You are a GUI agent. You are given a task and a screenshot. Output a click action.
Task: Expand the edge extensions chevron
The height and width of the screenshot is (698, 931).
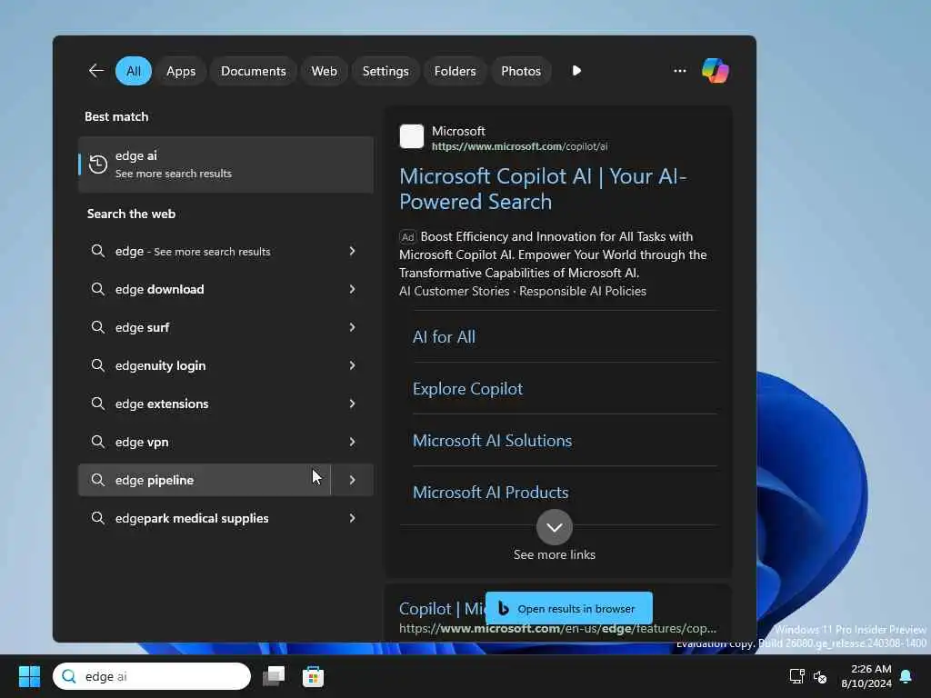[352, 404]
